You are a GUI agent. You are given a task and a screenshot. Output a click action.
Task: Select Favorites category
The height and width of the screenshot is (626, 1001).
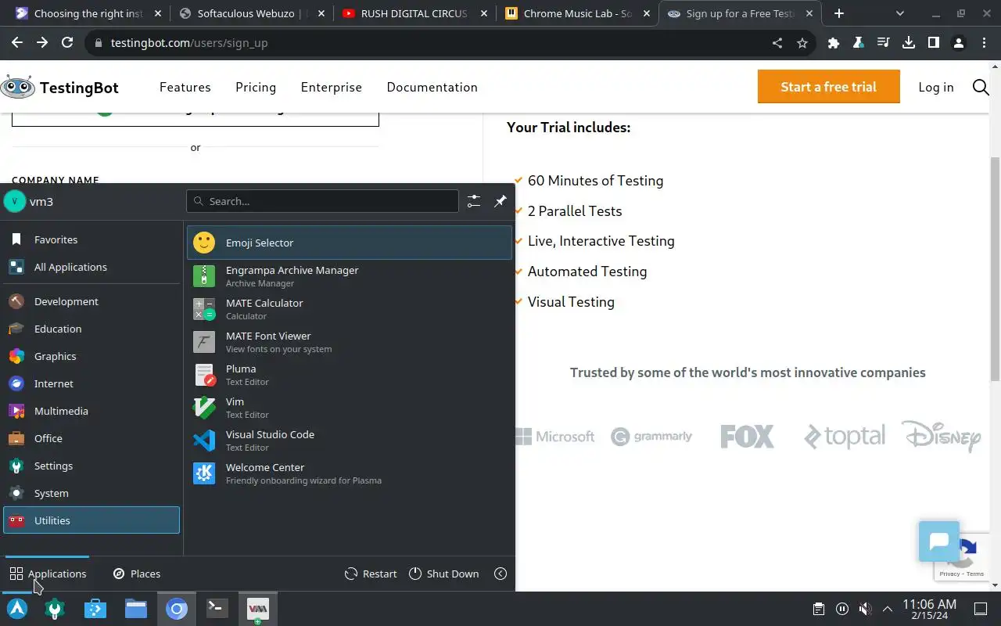[x=91, y=239]
